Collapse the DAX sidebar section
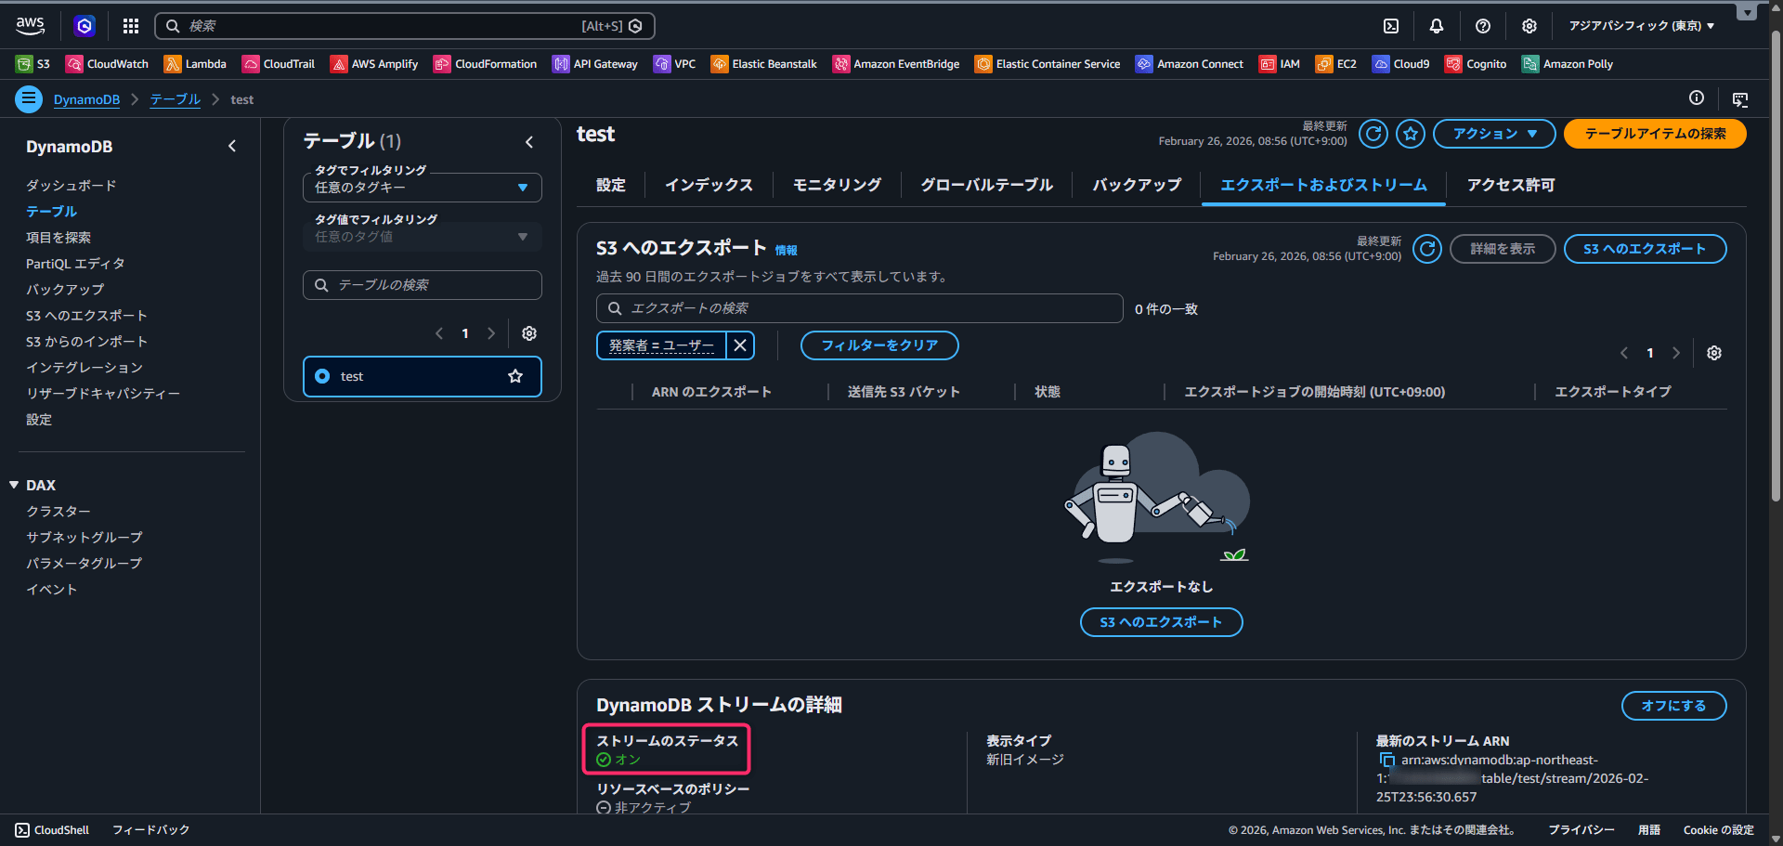1783x846 pixels. 14,485
